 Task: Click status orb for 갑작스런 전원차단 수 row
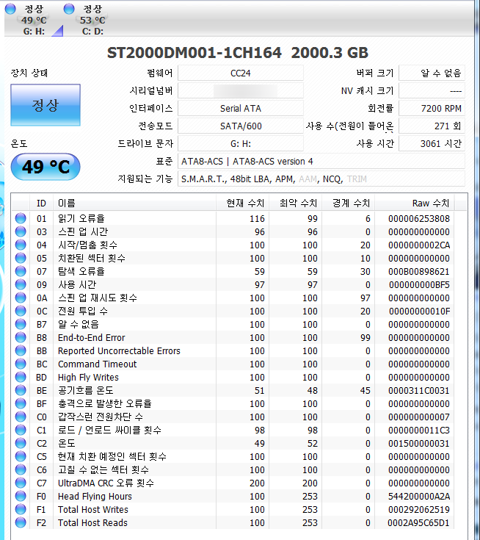click(21, 417)
